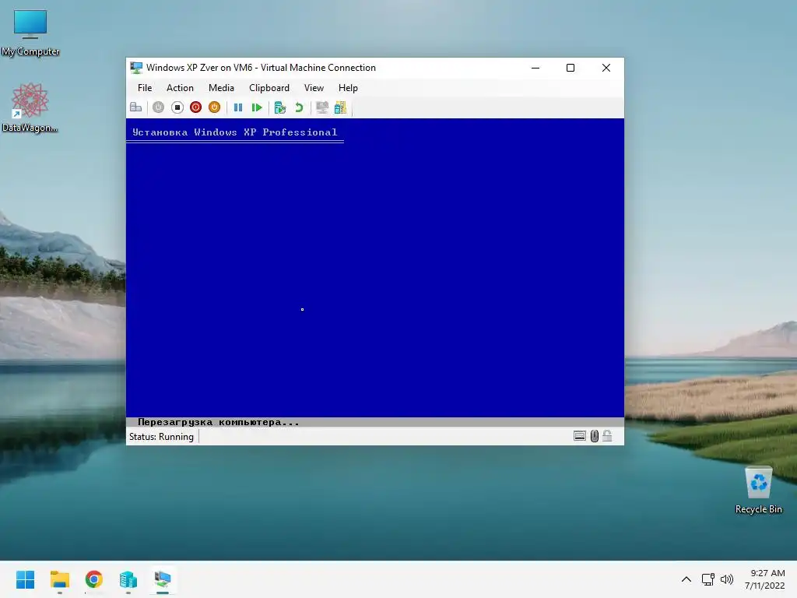Send Ctrl+Alt+Del using the toolbar icon

135,107
